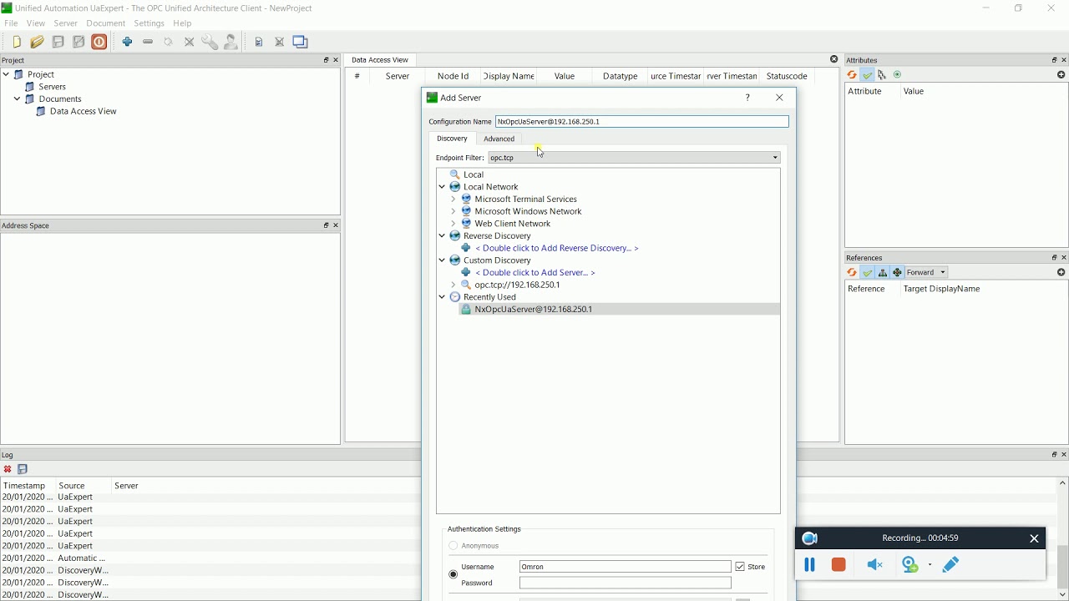
Task: Collapse the Documents tree node
Action: pos(17,98)
